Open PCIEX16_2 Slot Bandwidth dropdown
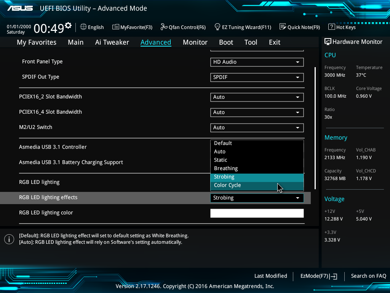Image resolution: width=390 pixels, height=293 pixels. click(x=257, y=97)
